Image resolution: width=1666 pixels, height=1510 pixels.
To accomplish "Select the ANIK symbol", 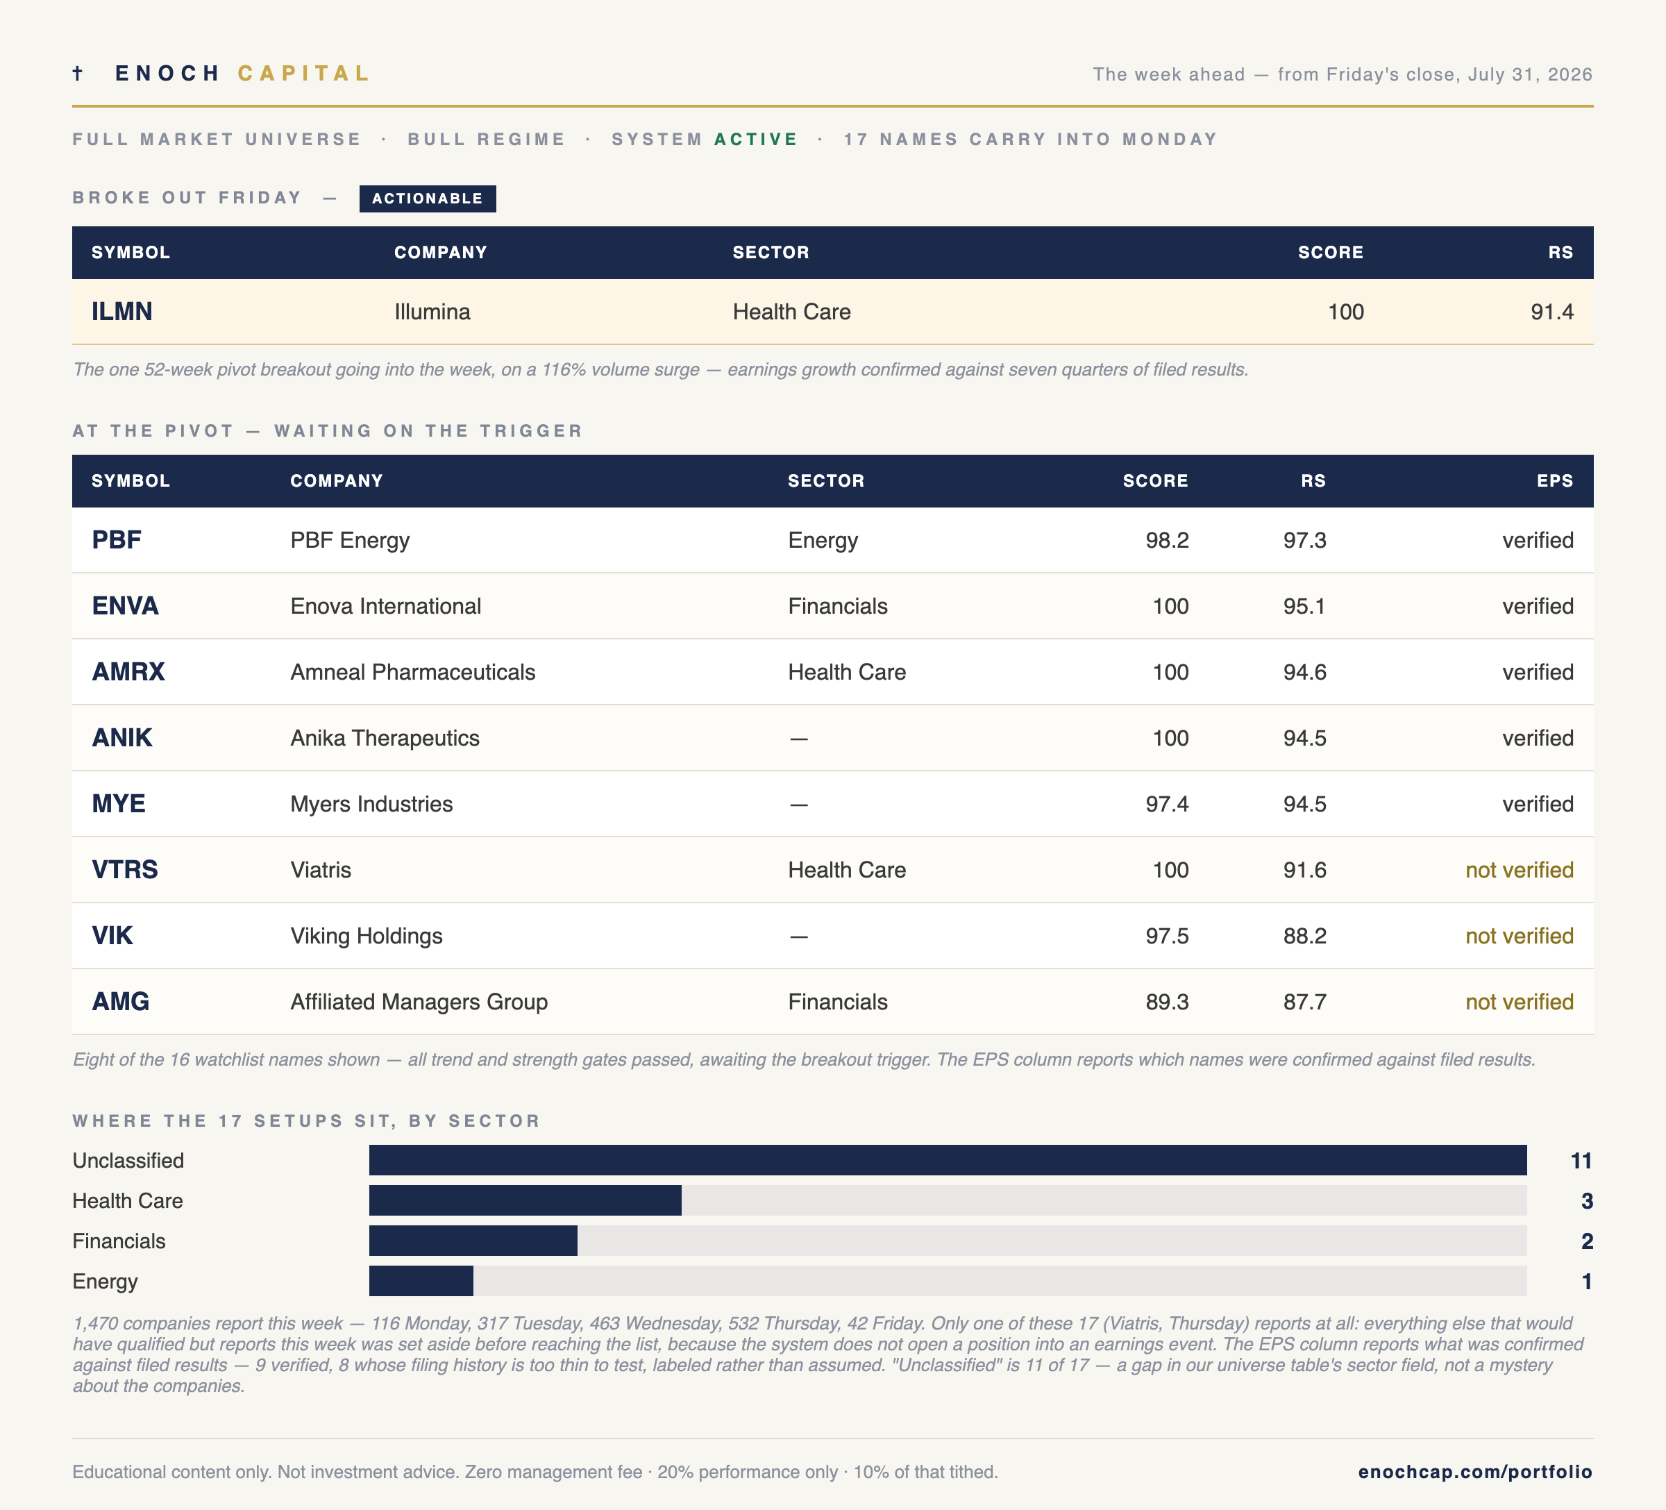I will click(122, 738).
